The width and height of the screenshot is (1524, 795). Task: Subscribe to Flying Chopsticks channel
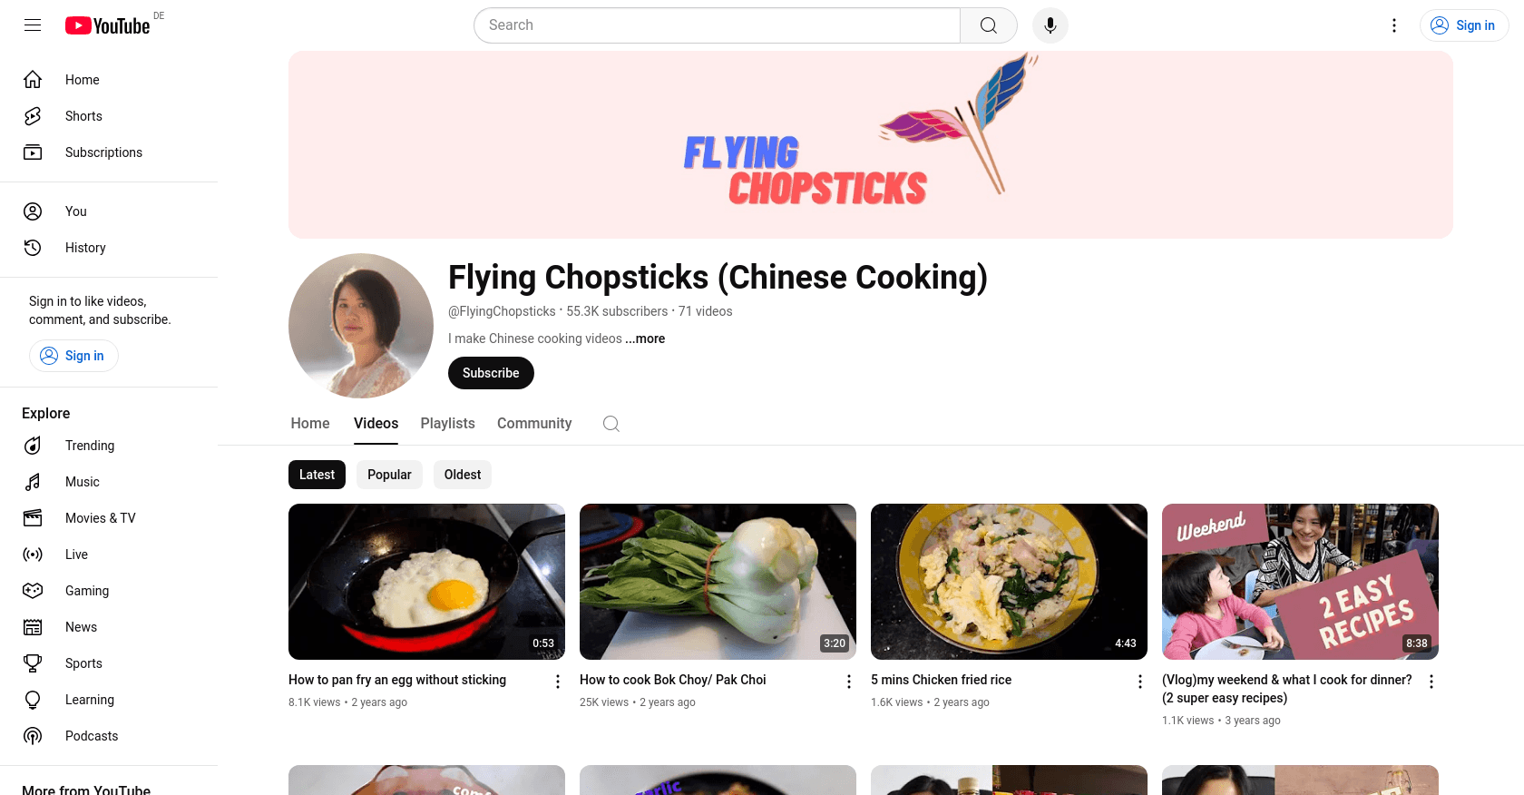coord(491,373)
